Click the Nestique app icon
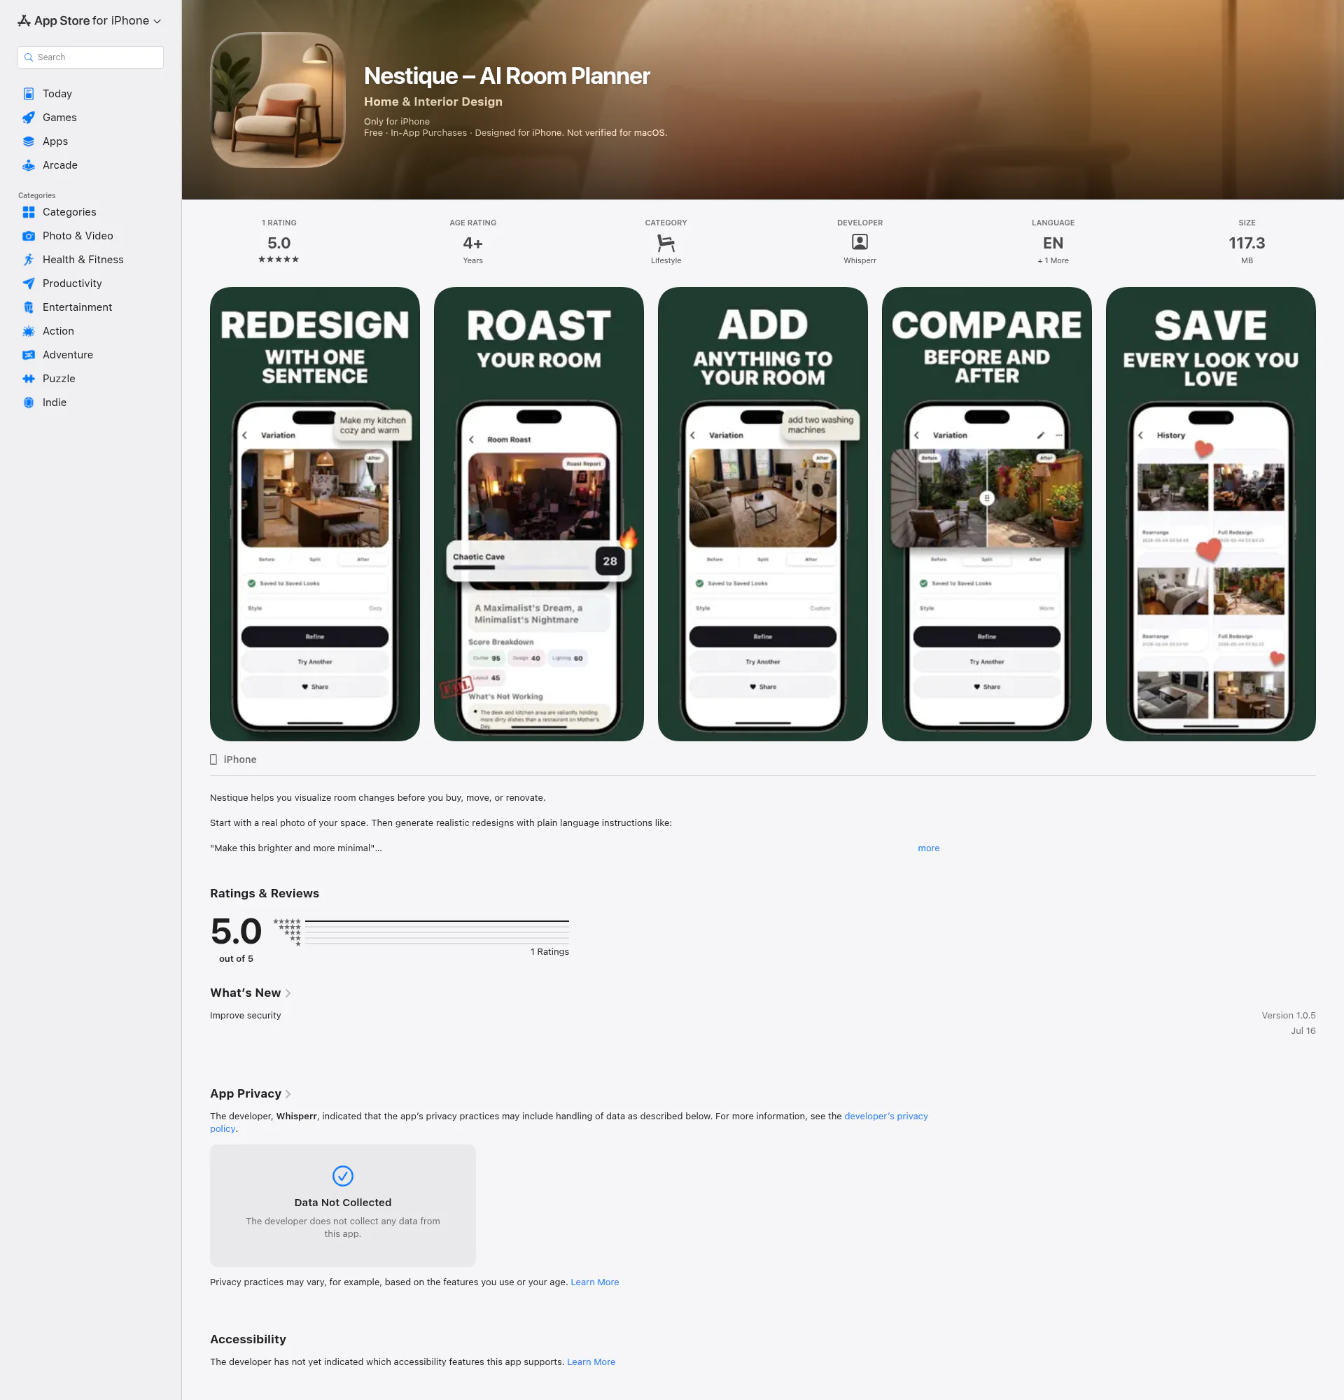 coord(278,100)
